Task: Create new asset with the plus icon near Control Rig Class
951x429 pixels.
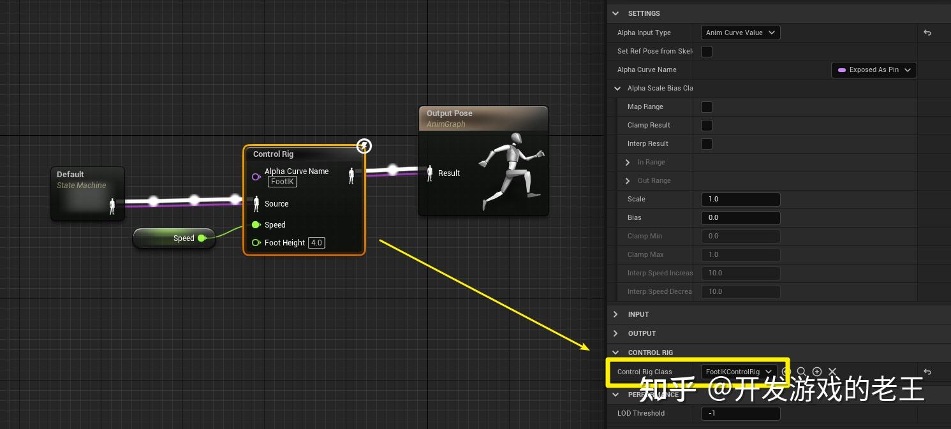Action: [x=817, y=372]
